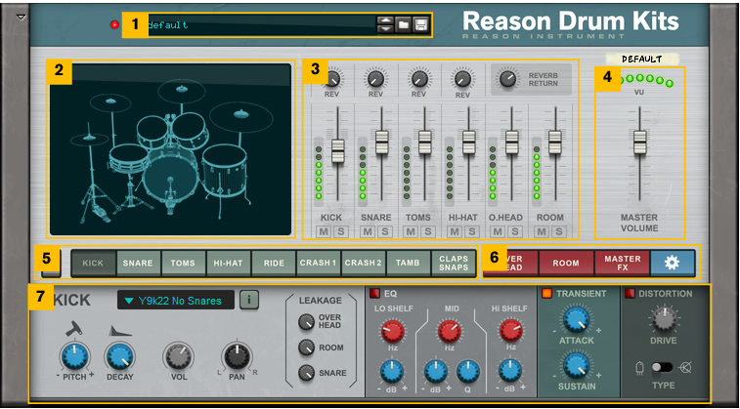
Task: Open the settings gear tab
Action: [x=672, y=263]
